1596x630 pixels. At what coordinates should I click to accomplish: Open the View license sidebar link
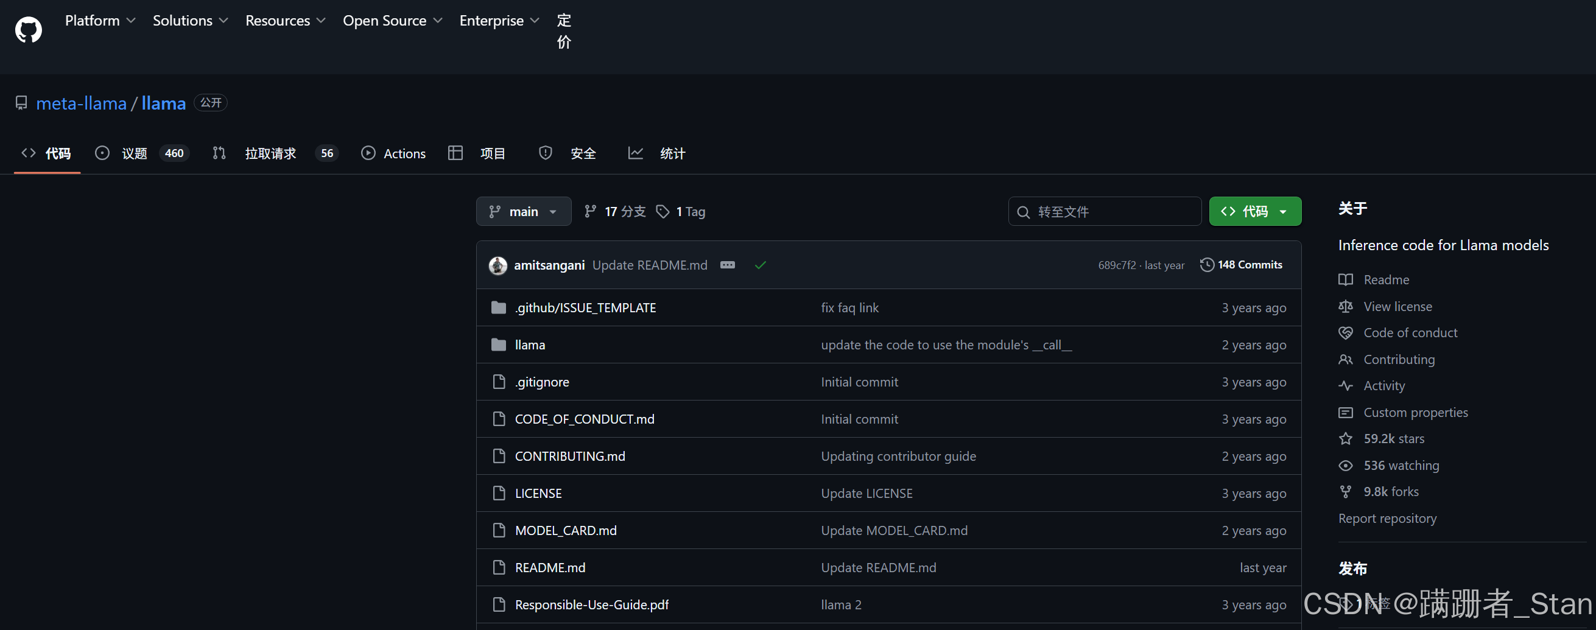(x=1385, y=307)
